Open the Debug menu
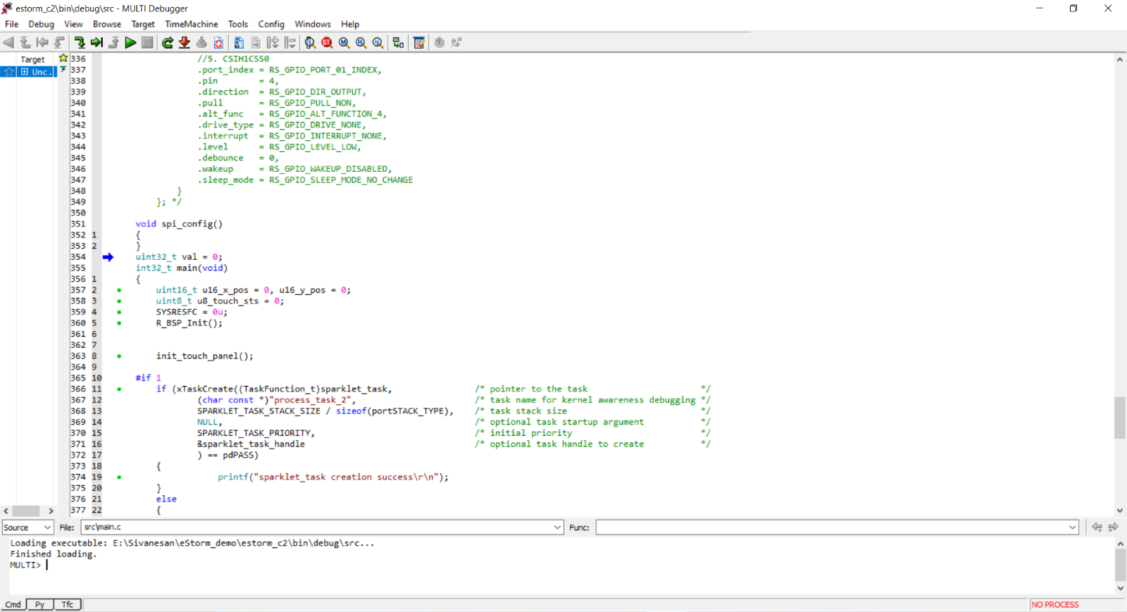 (x=41, y=24)
